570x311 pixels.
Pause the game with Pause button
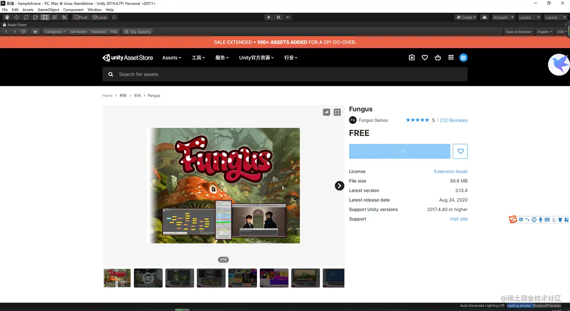pyautogui.click(x=278, y=17)
